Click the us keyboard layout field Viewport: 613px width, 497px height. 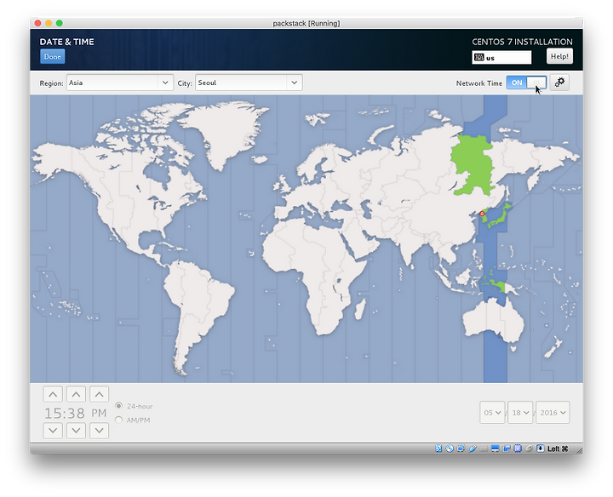click(501, 57)
